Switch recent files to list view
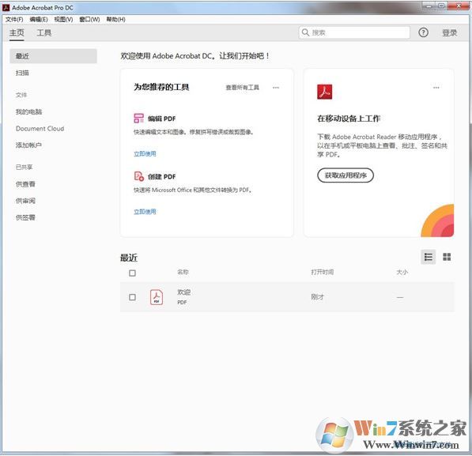 pos(428,257)
